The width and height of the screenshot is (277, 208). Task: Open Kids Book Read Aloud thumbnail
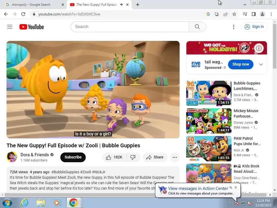pyautogui.click(x=209, y=173)
